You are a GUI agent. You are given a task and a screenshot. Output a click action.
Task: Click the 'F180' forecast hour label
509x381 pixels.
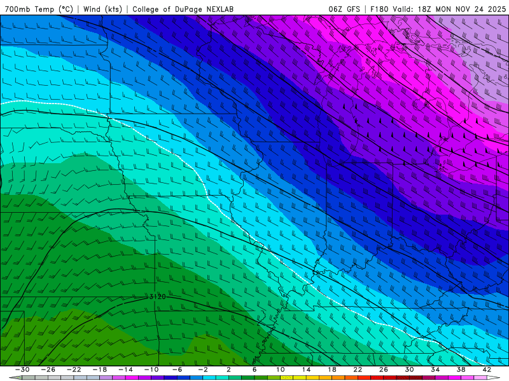tap(379, 10)
